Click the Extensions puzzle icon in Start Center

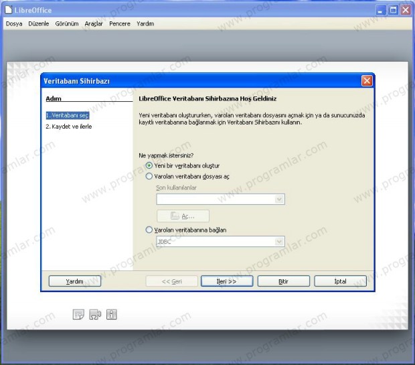95,314
